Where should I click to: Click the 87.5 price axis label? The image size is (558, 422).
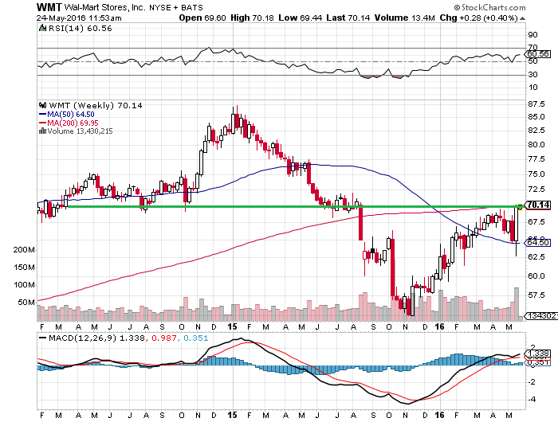pyautogui.click(x=536, y=104)
